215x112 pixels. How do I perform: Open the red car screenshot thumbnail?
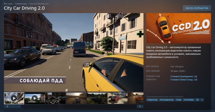pyautogui.click(x=118, y=98)
